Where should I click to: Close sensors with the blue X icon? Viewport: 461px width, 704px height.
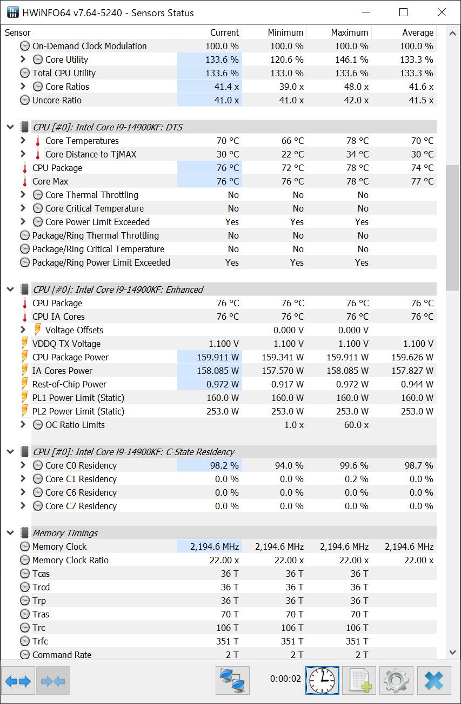(x=434, y=681)
